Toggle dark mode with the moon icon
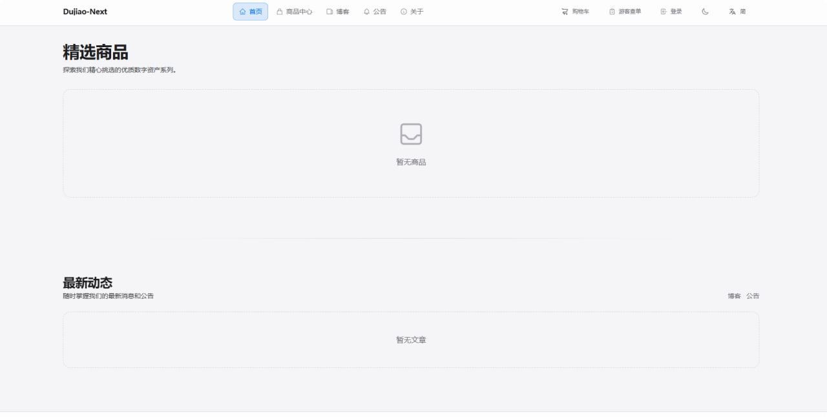The height and width of the screenshot is (417, 827). [705, 11]
